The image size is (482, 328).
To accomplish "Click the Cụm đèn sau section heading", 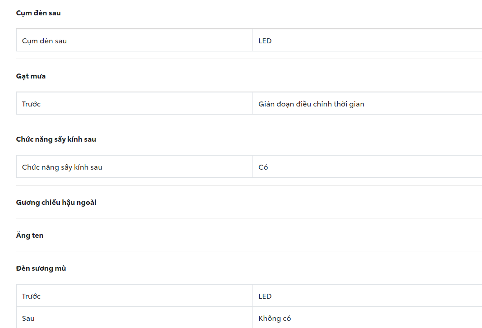I will tap(38, 13).
